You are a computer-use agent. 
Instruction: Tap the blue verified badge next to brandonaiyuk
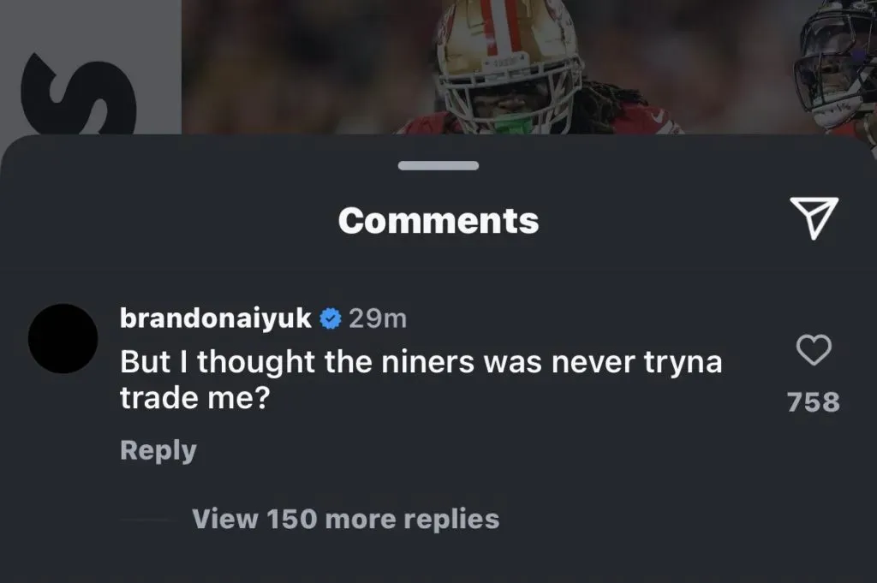(330, 318)
